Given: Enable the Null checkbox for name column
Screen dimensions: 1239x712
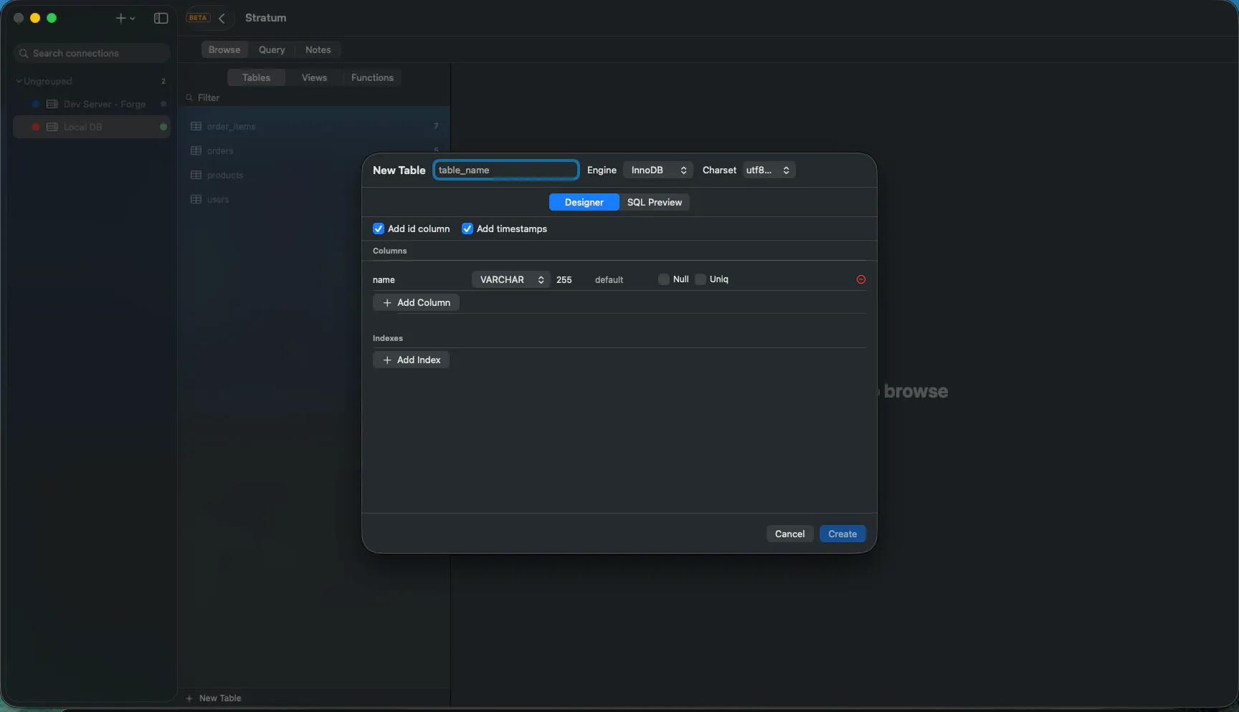Looking at the screenshot, I should pyautogui.click(x=664, y=279).
